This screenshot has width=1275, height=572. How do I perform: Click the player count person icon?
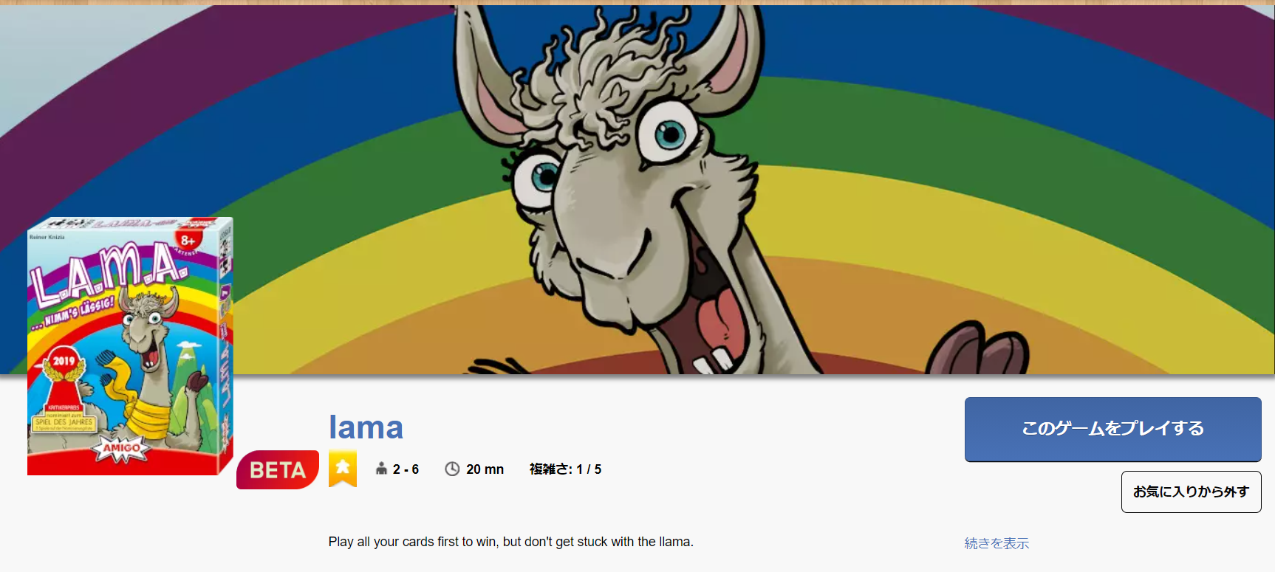tap(381, 469)
